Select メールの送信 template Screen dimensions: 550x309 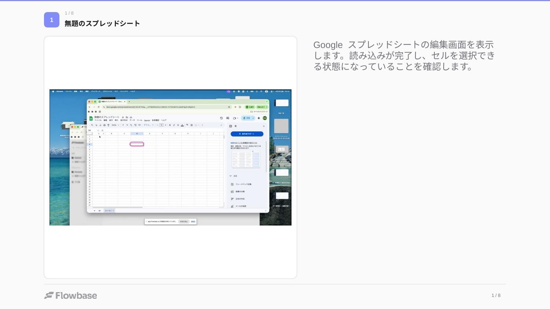241,206
